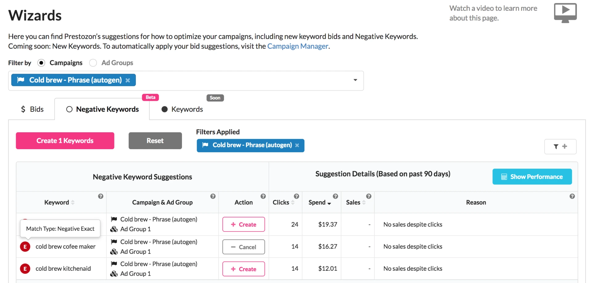Open help icon for Keyword column
Image resolution: width=592 pixels, height=283 pixels.
(x=101, y=196)
